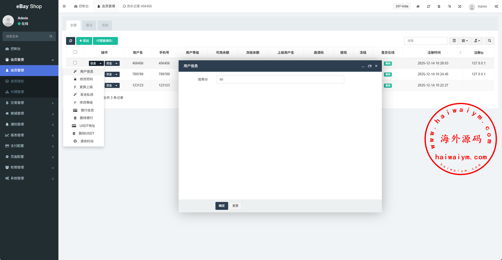
Task: Select 修改密码 from the dropdown menu
Action: coord(86,79)
